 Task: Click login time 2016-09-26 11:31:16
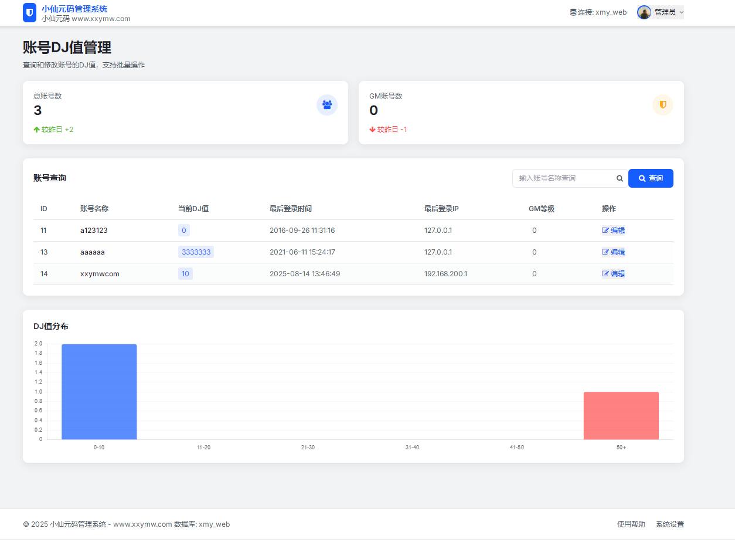(x=302, y=231)
